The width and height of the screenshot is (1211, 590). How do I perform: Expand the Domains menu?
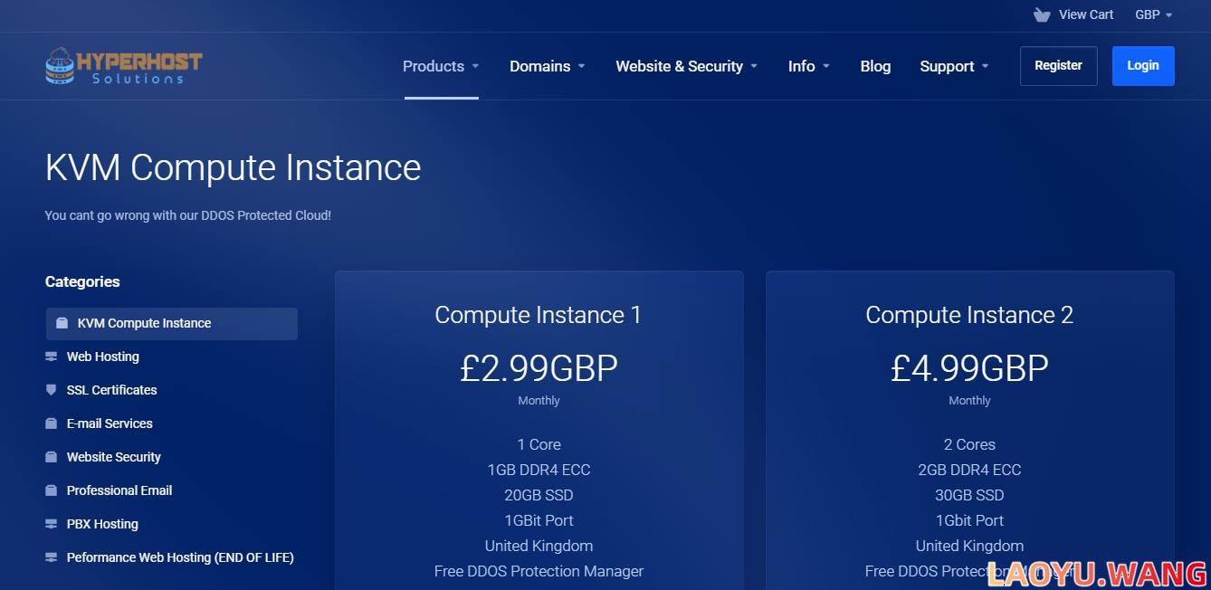pos(548,66)
